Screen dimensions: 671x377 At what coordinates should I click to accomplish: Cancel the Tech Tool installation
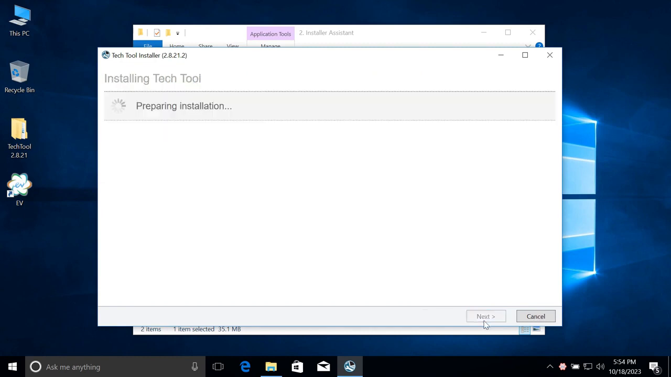pos(536,316)
